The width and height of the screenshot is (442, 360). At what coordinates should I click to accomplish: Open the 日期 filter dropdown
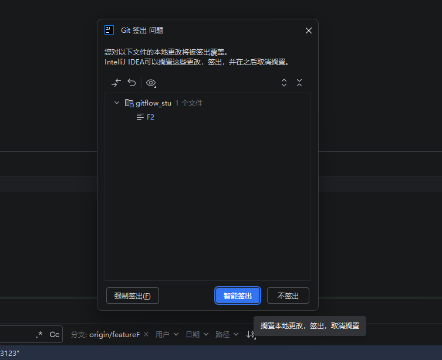197,334
